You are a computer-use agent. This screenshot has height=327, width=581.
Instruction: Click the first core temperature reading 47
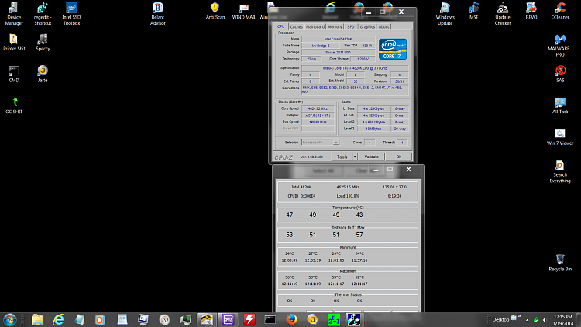pos(290,215)
